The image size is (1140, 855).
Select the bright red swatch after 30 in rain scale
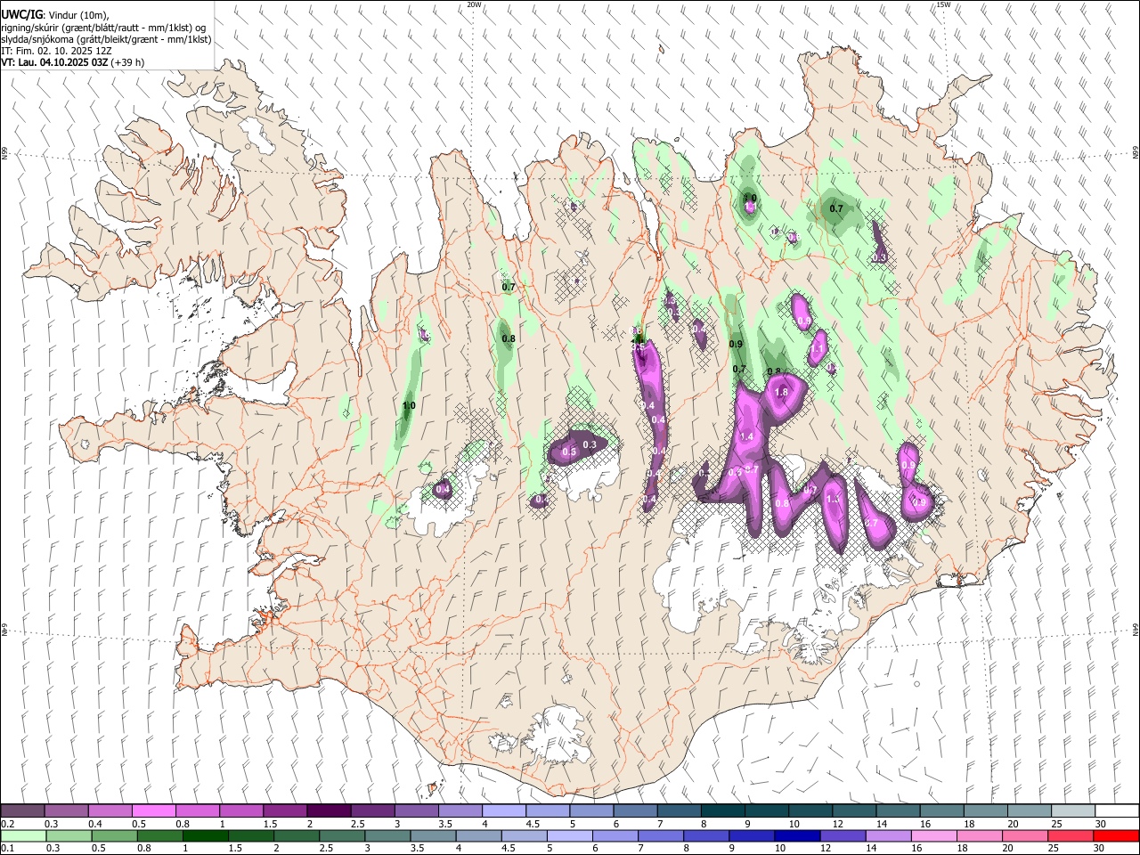click(1117, 835)
